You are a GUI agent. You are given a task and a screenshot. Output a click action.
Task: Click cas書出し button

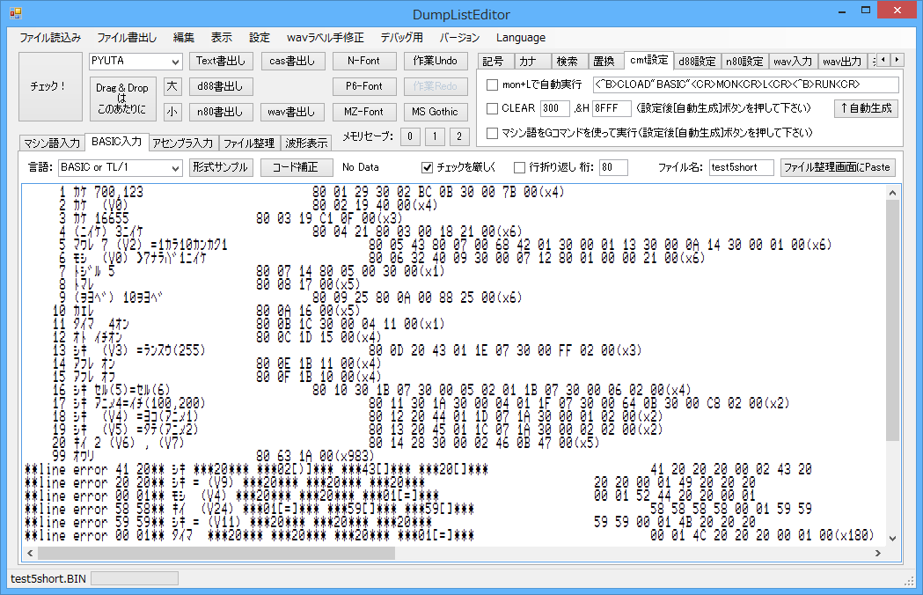[292, 61]
